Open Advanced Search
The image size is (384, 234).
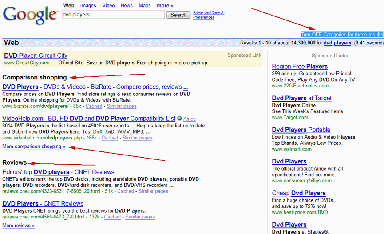tap(209, 12)
